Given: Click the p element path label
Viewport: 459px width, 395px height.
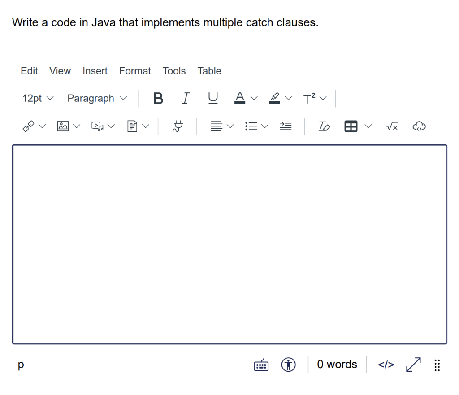Looking at the screenshot, I should (x=21, y=365).
